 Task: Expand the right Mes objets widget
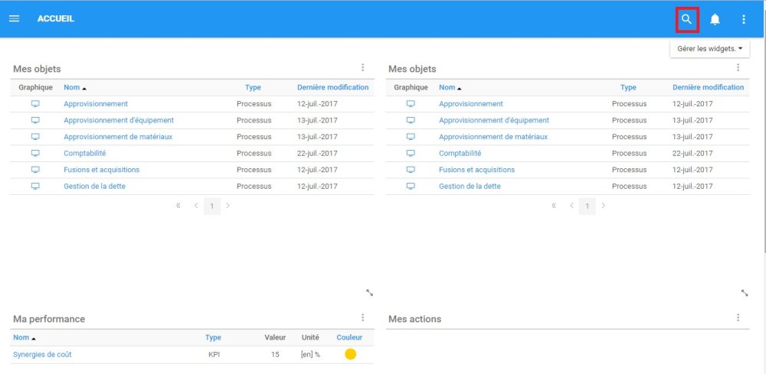point(745,293)
